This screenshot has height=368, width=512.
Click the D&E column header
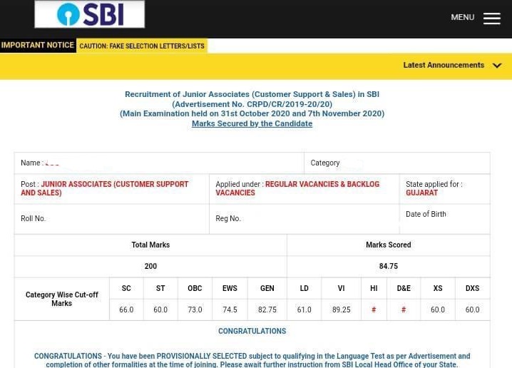404,288
